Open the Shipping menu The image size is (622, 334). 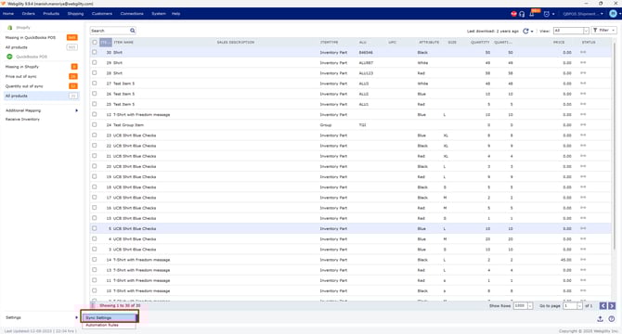(x=75, y=14)
